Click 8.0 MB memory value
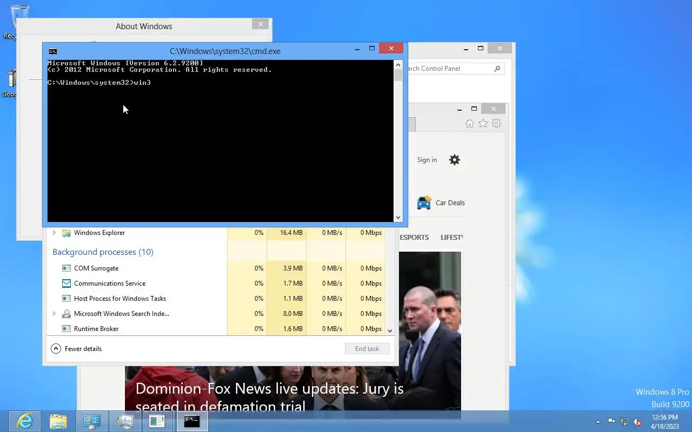The height and width of the screenshot is (432, 692). [x=292, y=314]
